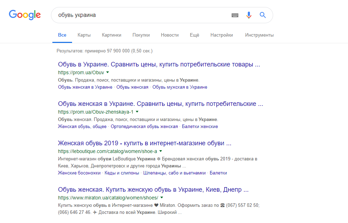
Task: Expand dropdown arrow next to miraton.ua URL
Action: pos(162,197)
